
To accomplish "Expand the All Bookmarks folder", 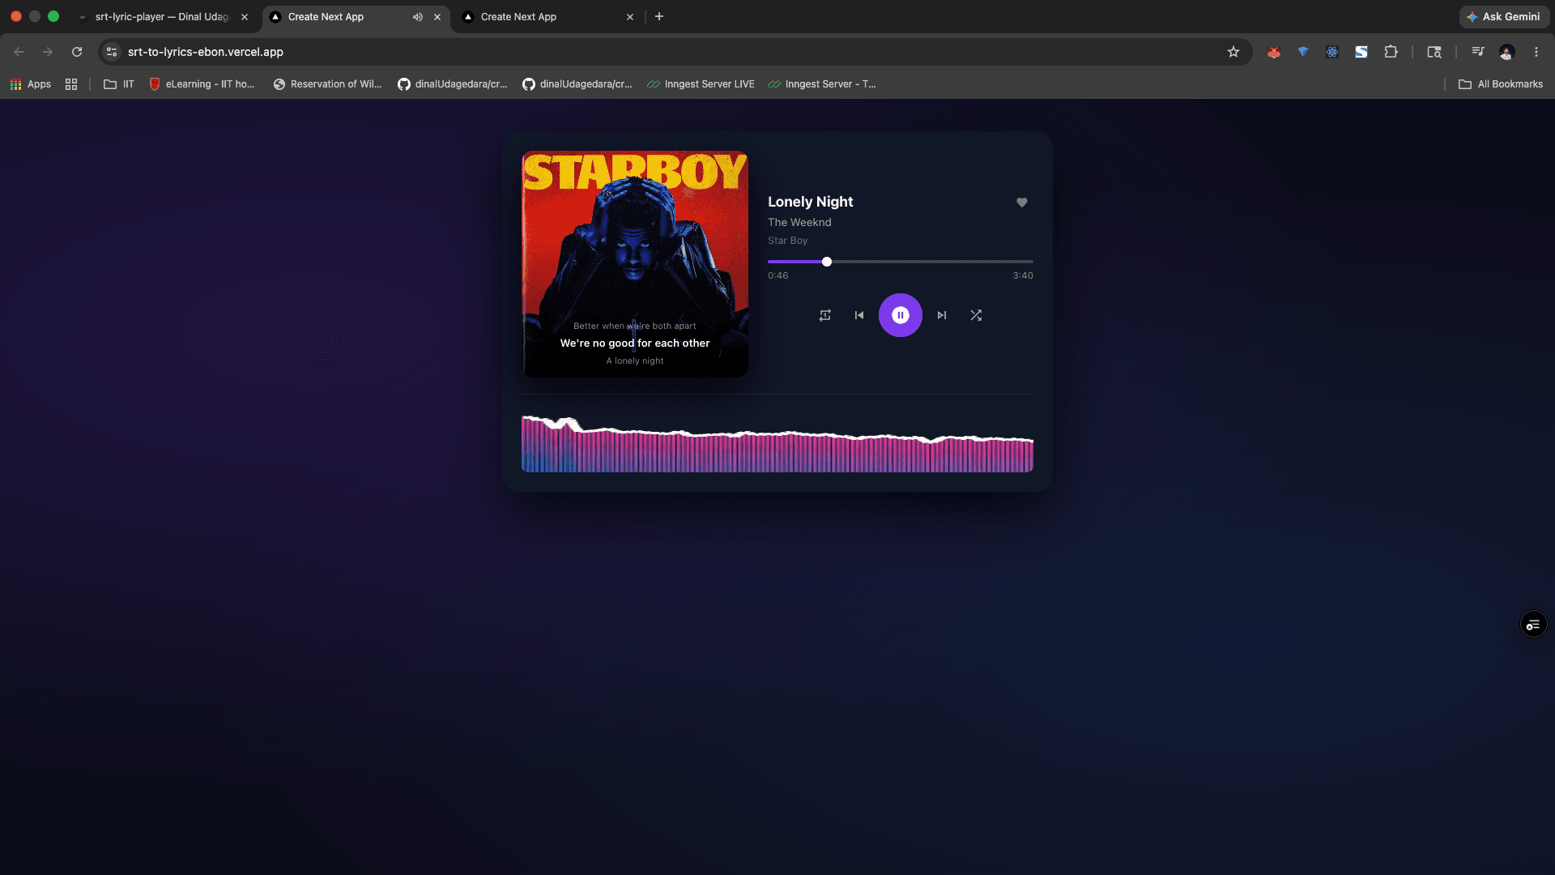I will pyautogui.click(x=1501, y=84).
